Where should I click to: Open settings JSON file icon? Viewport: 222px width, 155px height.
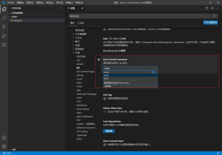(x=207, y=8)
